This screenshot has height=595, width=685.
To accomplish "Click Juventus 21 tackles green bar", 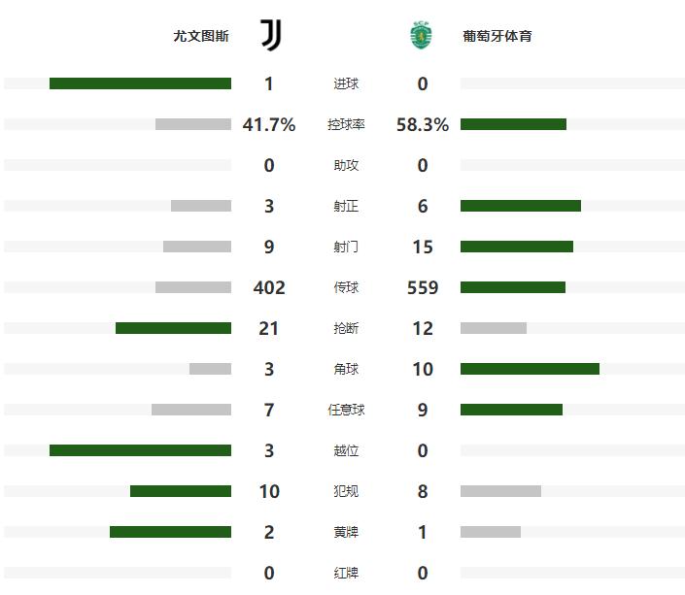I will pyautogui.click(x=173, y=328).
